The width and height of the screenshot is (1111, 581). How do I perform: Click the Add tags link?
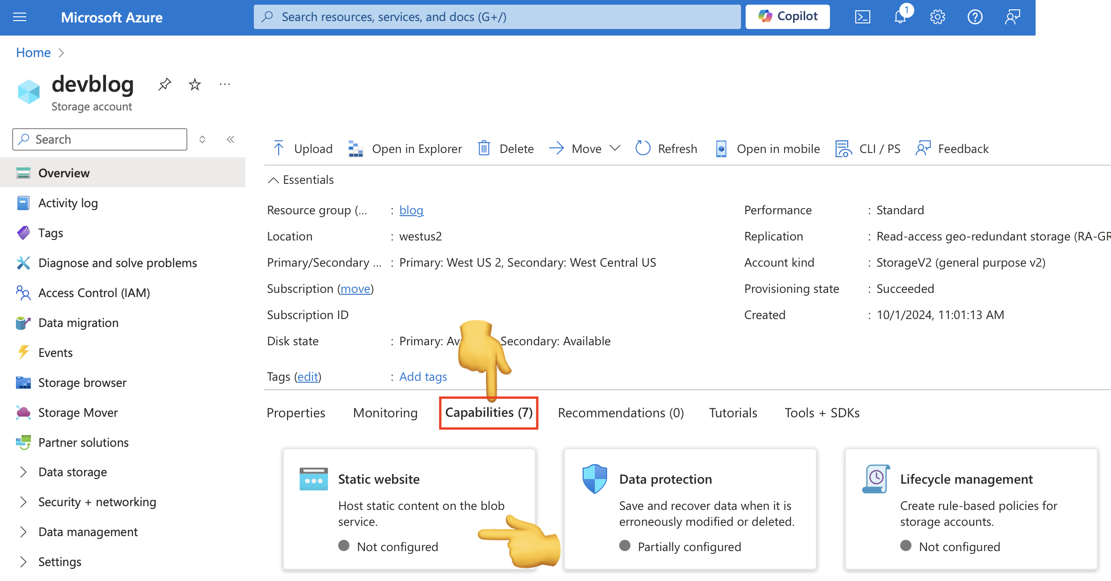coord(423,377)
